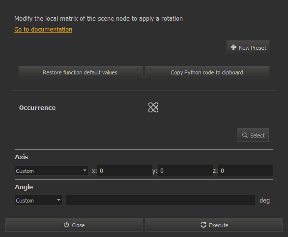Click the Angle dropdown arrow
The height and width of the screenshot is (237, 288).
[58, 200]
